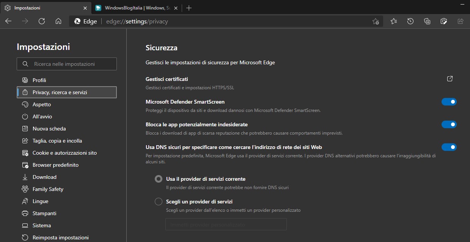The height and width of the screenshot is (242, 470).
Task: Click the Sicurezza section heading
Action: tap(162, 48)
